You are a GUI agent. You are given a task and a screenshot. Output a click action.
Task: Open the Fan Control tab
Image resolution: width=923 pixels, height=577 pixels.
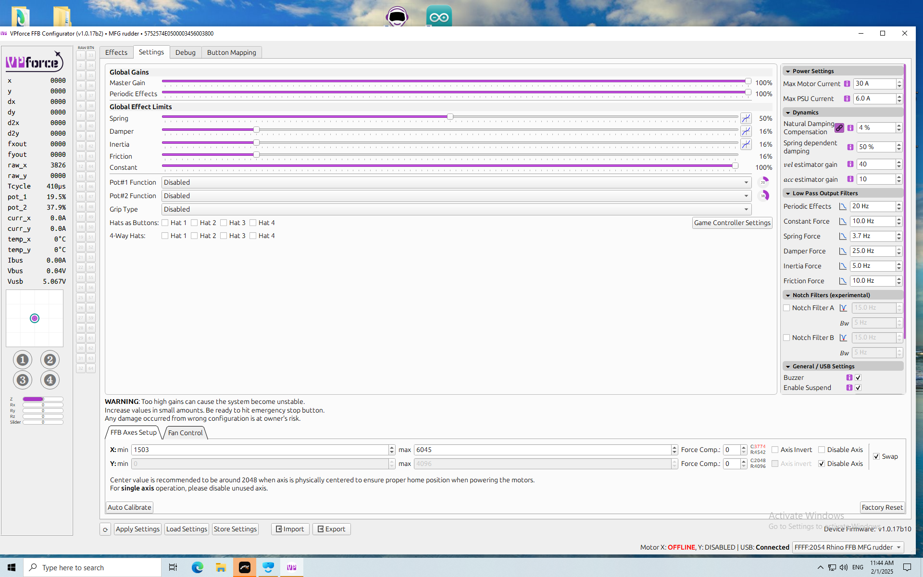coord(185,433)
